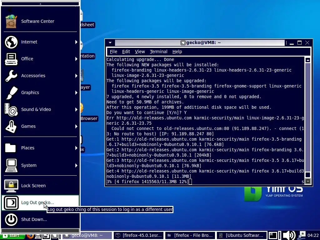Viewport: 320px width, 240px height.
Task: Open the Office typewriter menu entry
Action: (x=40, y=59)
